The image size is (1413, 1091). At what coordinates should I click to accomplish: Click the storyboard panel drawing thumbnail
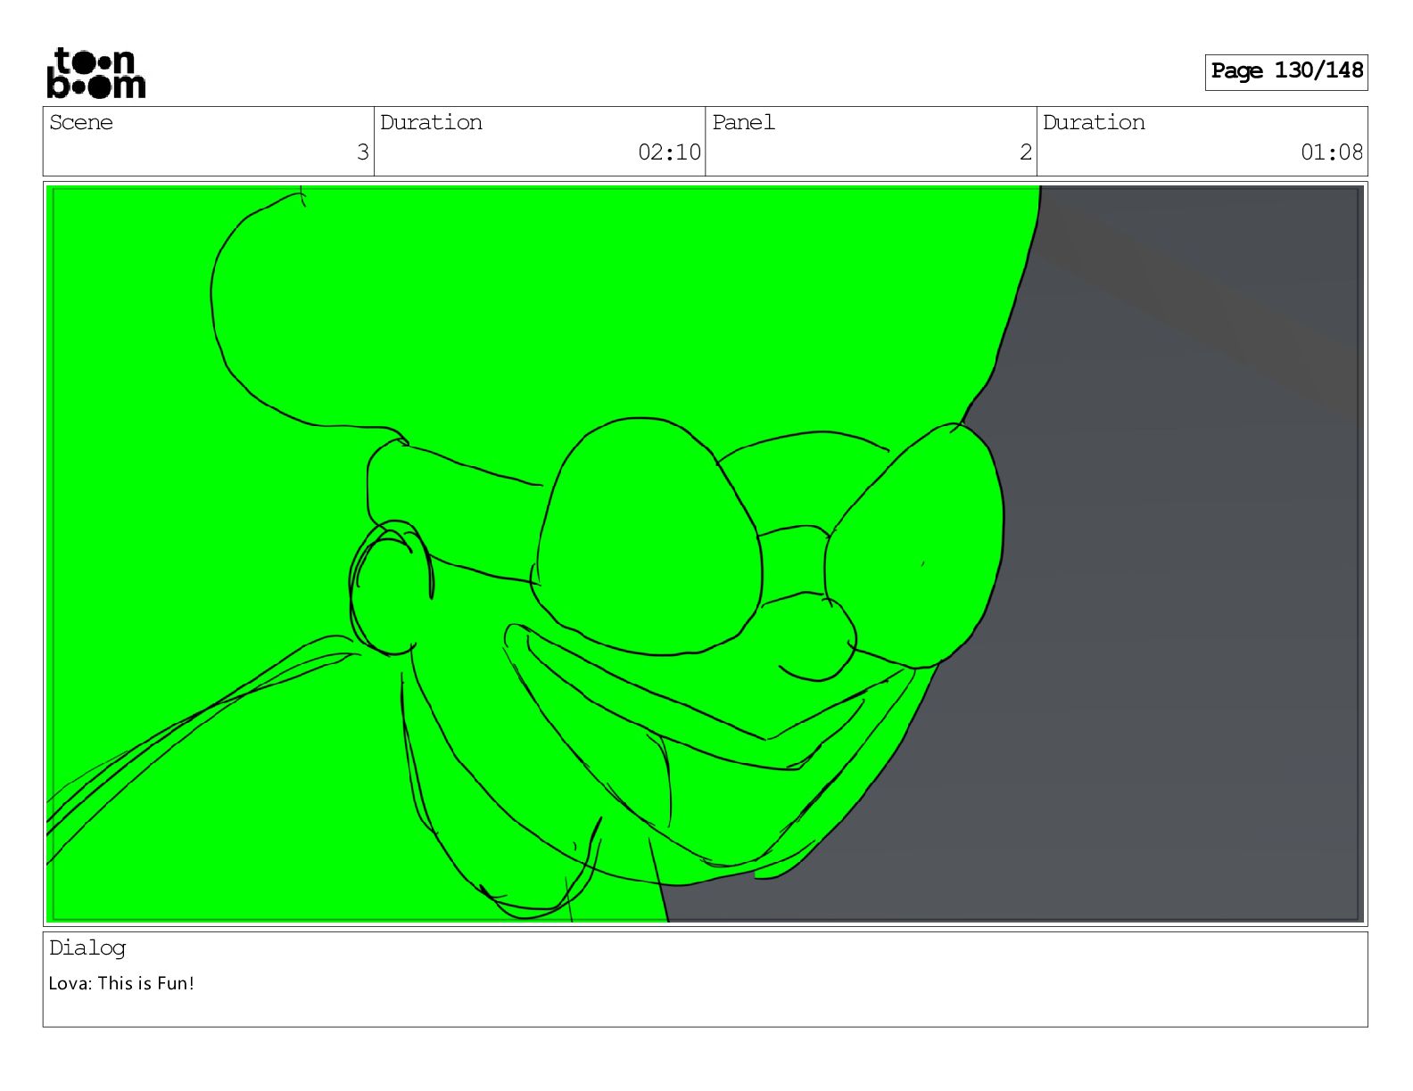[705, 554]
